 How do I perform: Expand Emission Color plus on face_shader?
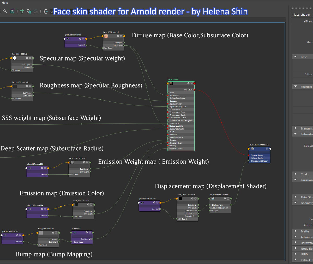(169, 143)
